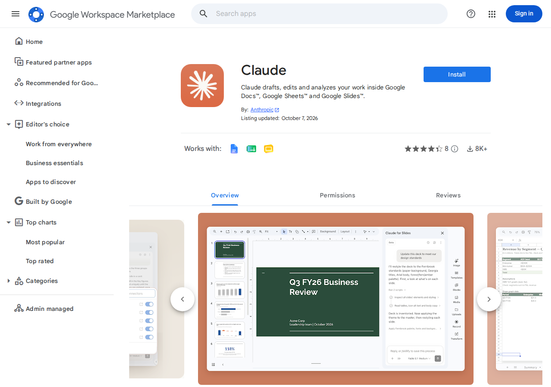551x387 pixels.
Task: Switch to the Overview tab
Action: point(225,195)
